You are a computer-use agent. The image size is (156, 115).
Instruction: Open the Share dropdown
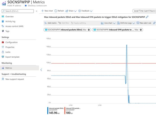click(71, 11)
